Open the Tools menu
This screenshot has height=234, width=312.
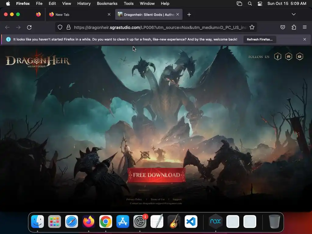[129, 3]
